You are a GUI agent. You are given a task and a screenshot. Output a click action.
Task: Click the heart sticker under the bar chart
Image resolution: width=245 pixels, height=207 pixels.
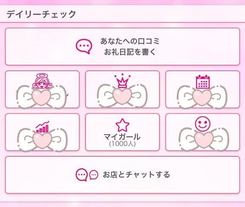coord(43,140)
